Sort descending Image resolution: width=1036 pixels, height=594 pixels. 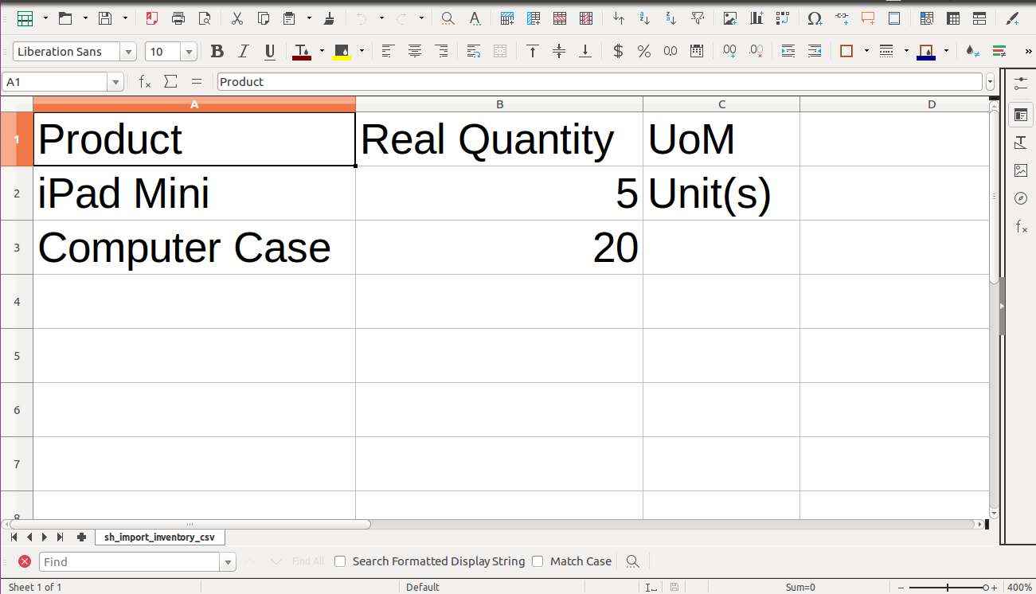point(671,18)
